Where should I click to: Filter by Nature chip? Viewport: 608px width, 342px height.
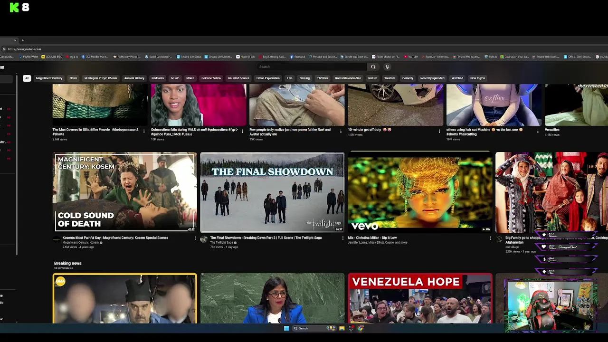[372, 78]
